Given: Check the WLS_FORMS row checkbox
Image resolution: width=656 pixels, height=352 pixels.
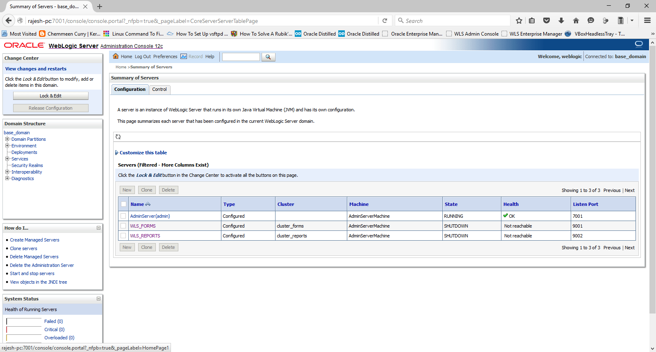Looking at the screenshot, I should pyautogui.click(x=123, y=226).
